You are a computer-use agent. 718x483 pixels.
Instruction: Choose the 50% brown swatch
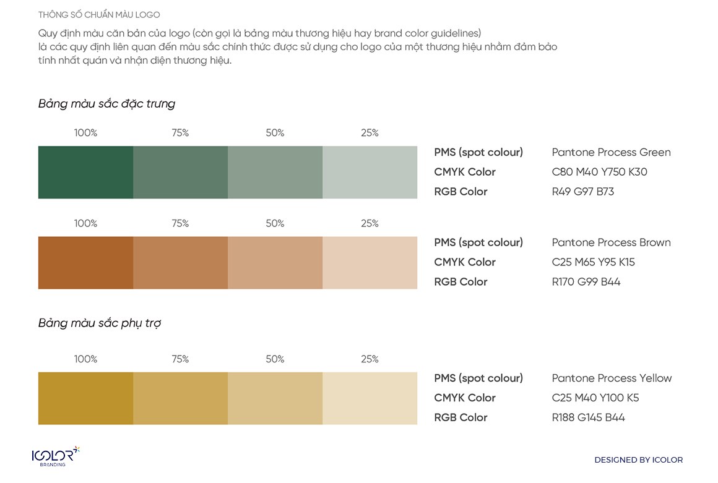(275, 263)
